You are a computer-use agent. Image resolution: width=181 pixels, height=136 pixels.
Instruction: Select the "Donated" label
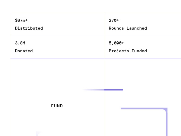(x=24, y=51)
